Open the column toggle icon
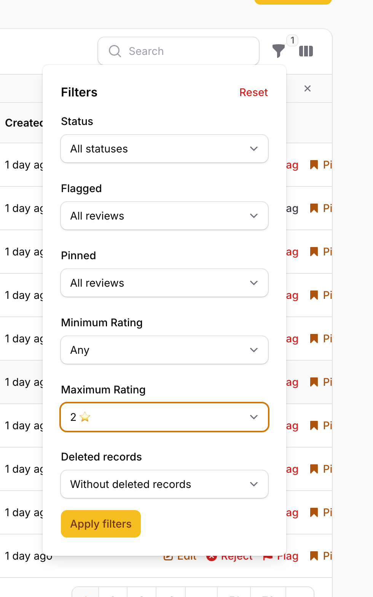373x597 pixels. [306, 51]
